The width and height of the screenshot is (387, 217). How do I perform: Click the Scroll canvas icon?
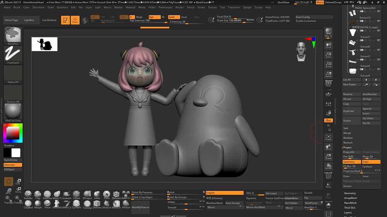328,45
